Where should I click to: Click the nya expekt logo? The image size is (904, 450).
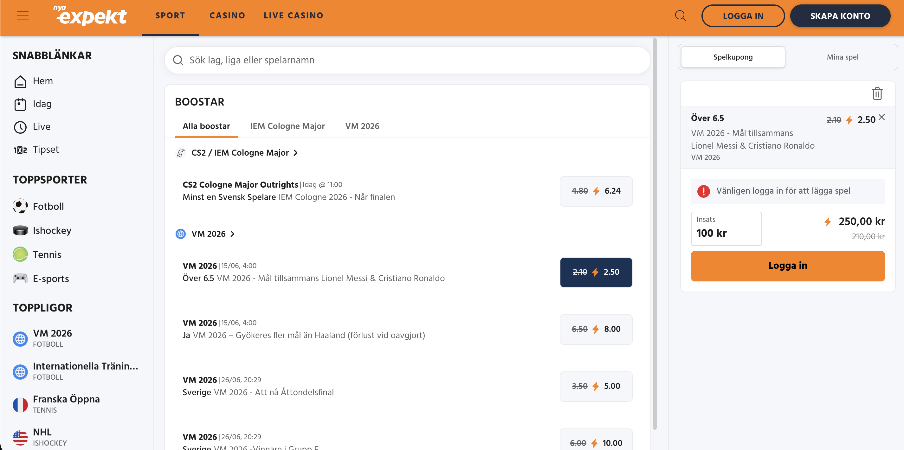[x=90, y=16]
